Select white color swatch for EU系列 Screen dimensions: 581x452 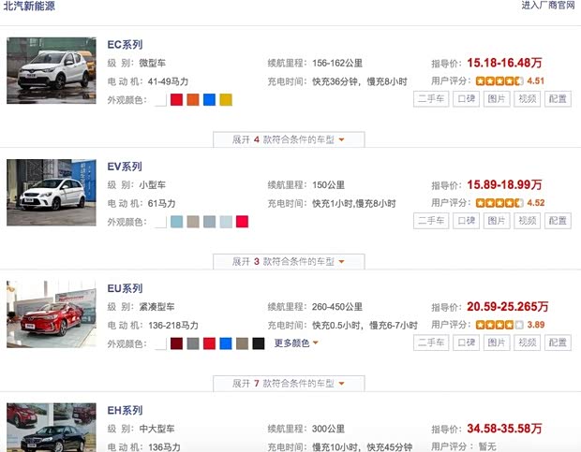160,343
